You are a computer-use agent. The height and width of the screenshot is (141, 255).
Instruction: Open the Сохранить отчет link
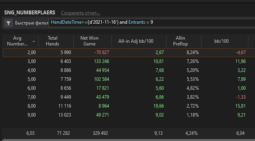click(x=80, y=13)
